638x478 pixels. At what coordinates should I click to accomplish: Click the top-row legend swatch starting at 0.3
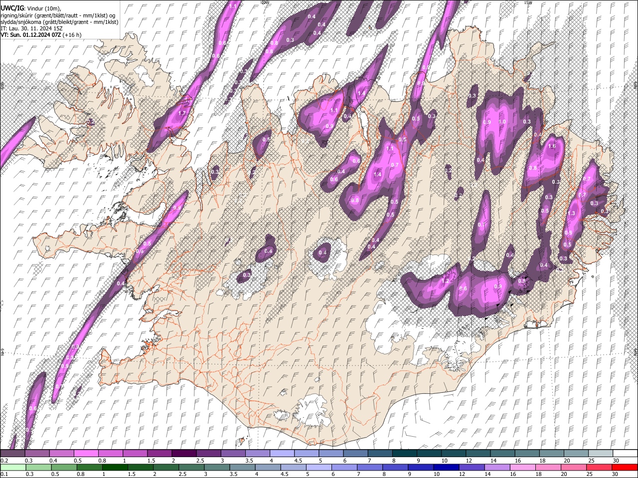coord(37,453)
